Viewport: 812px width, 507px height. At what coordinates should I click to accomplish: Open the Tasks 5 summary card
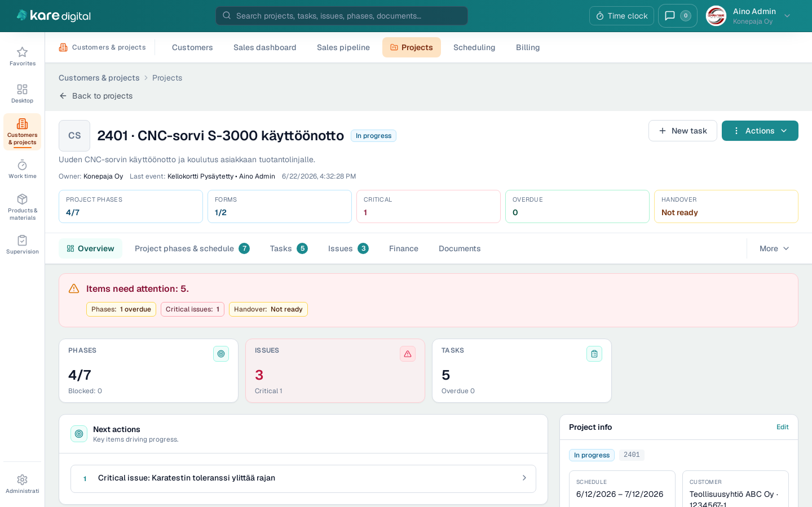(522, 371)
